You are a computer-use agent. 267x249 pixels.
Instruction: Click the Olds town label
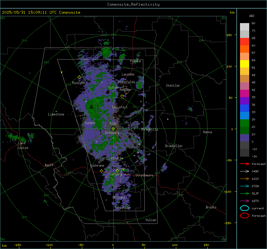[113, 123]
